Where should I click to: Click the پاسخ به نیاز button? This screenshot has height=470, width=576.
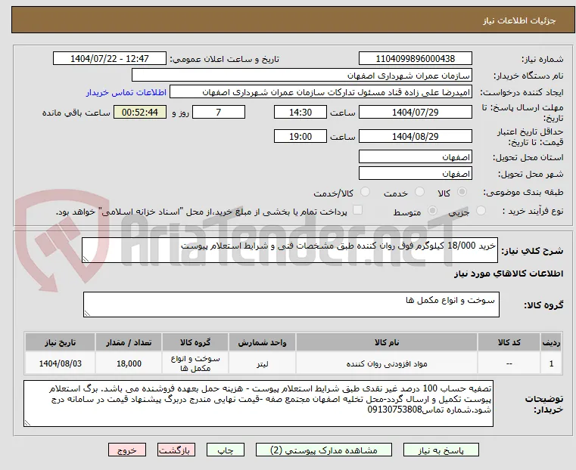click(441, 450)
